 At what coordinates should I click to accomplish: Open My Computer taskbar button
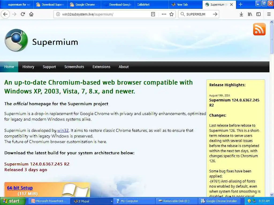(134, 201)
